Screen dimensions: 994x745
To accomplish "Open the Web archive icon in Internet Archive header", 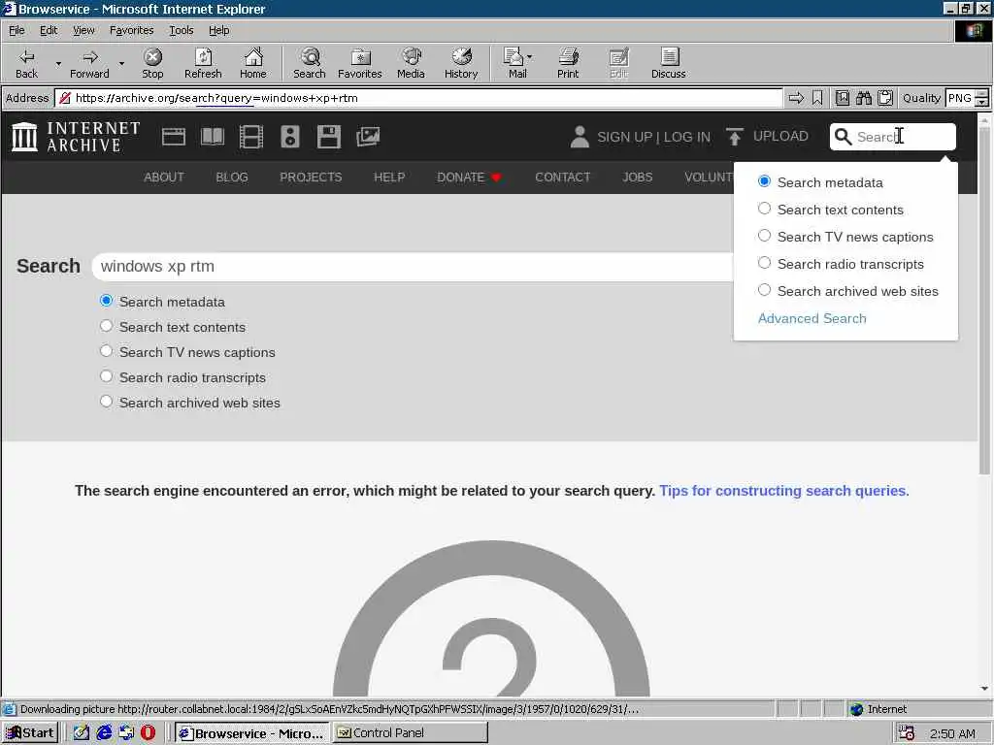I will pyautogui.click(x=173, y=136).
